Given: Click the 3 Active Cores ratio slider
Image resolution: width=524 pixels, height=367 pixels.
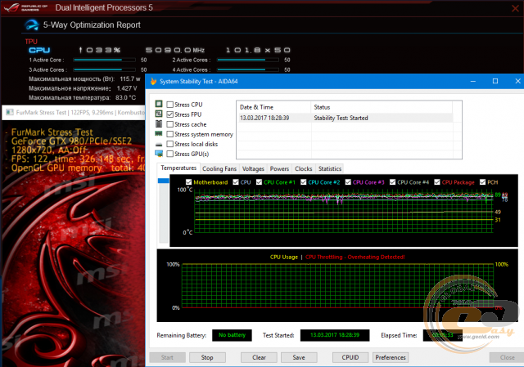Looking at the screenshot, I should pos(104,69).
